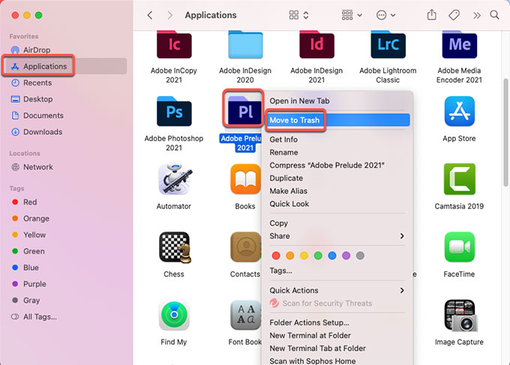Expand the Quick Actions submenu arrow

pyautogui.click(x=402, y=290)
